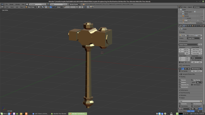
Task: Expand the Performance panel
Action: (x=184, y=90)
